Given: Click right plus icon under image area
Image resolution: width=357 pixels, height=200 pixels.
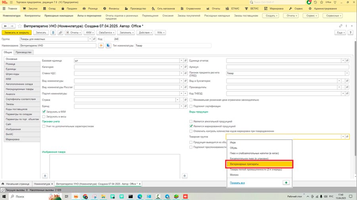Looking at the screenshot, I should (184, 176).
